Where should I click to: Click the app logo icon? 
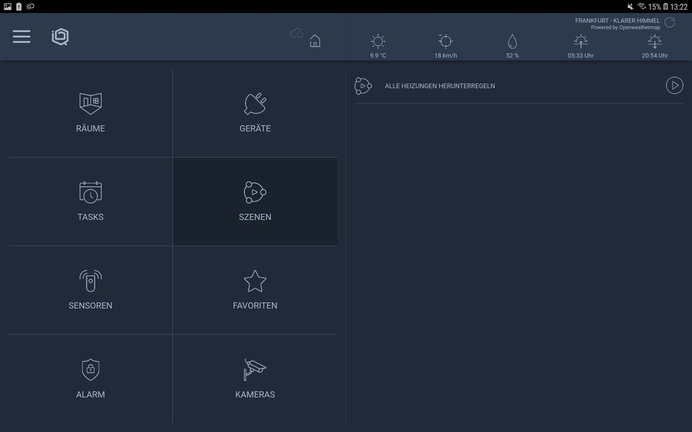point(60,37)
